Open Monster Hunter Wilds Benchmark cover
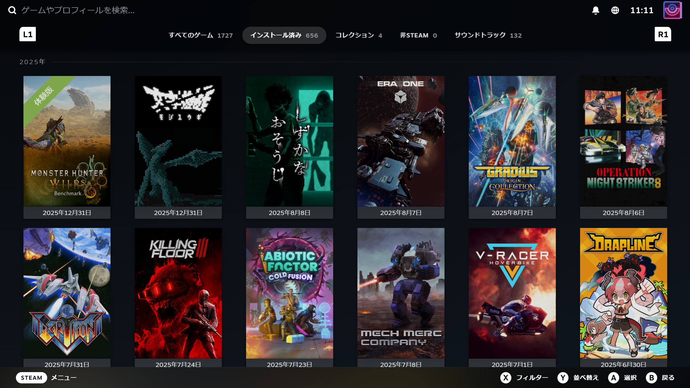Image resolution: width=690 pixels, height=388 pixels. (67, 141)
